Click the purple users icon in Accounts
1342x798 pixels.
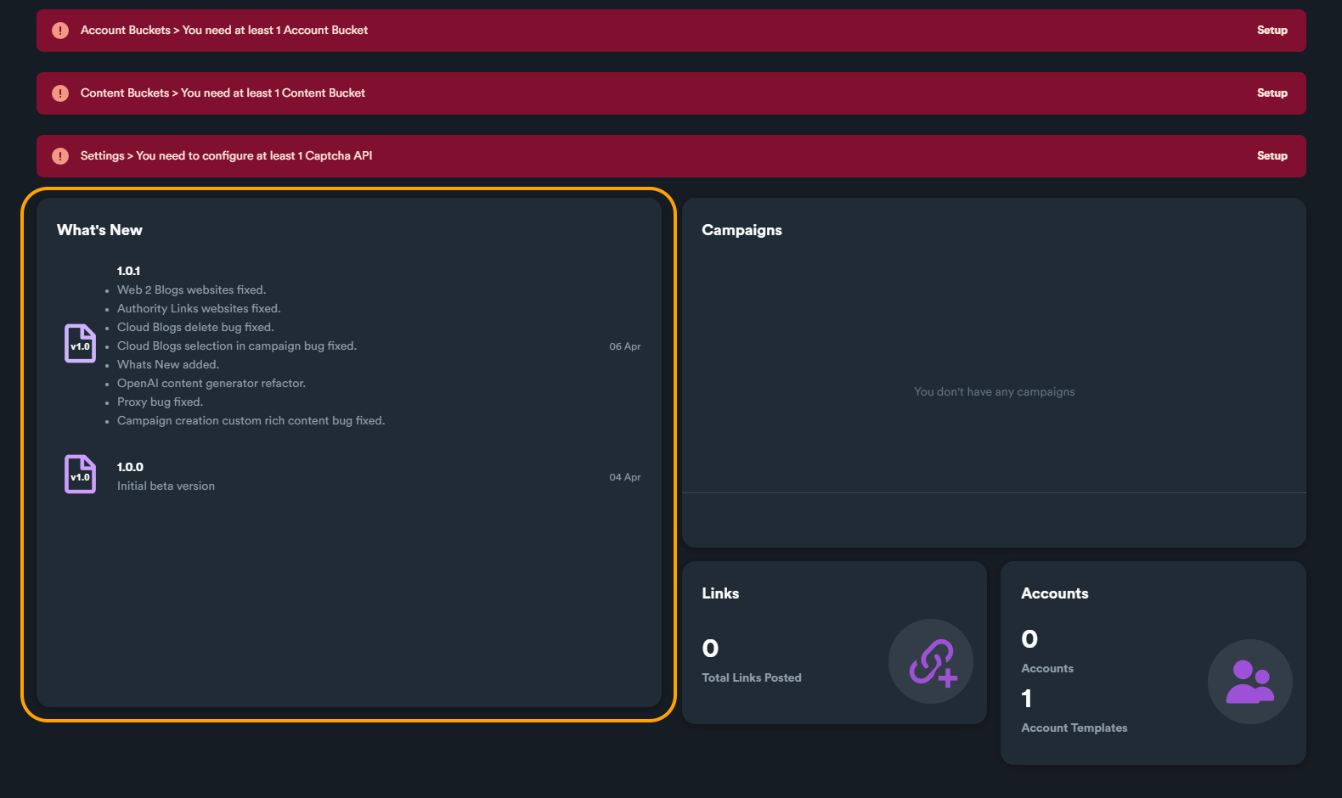1249,682
